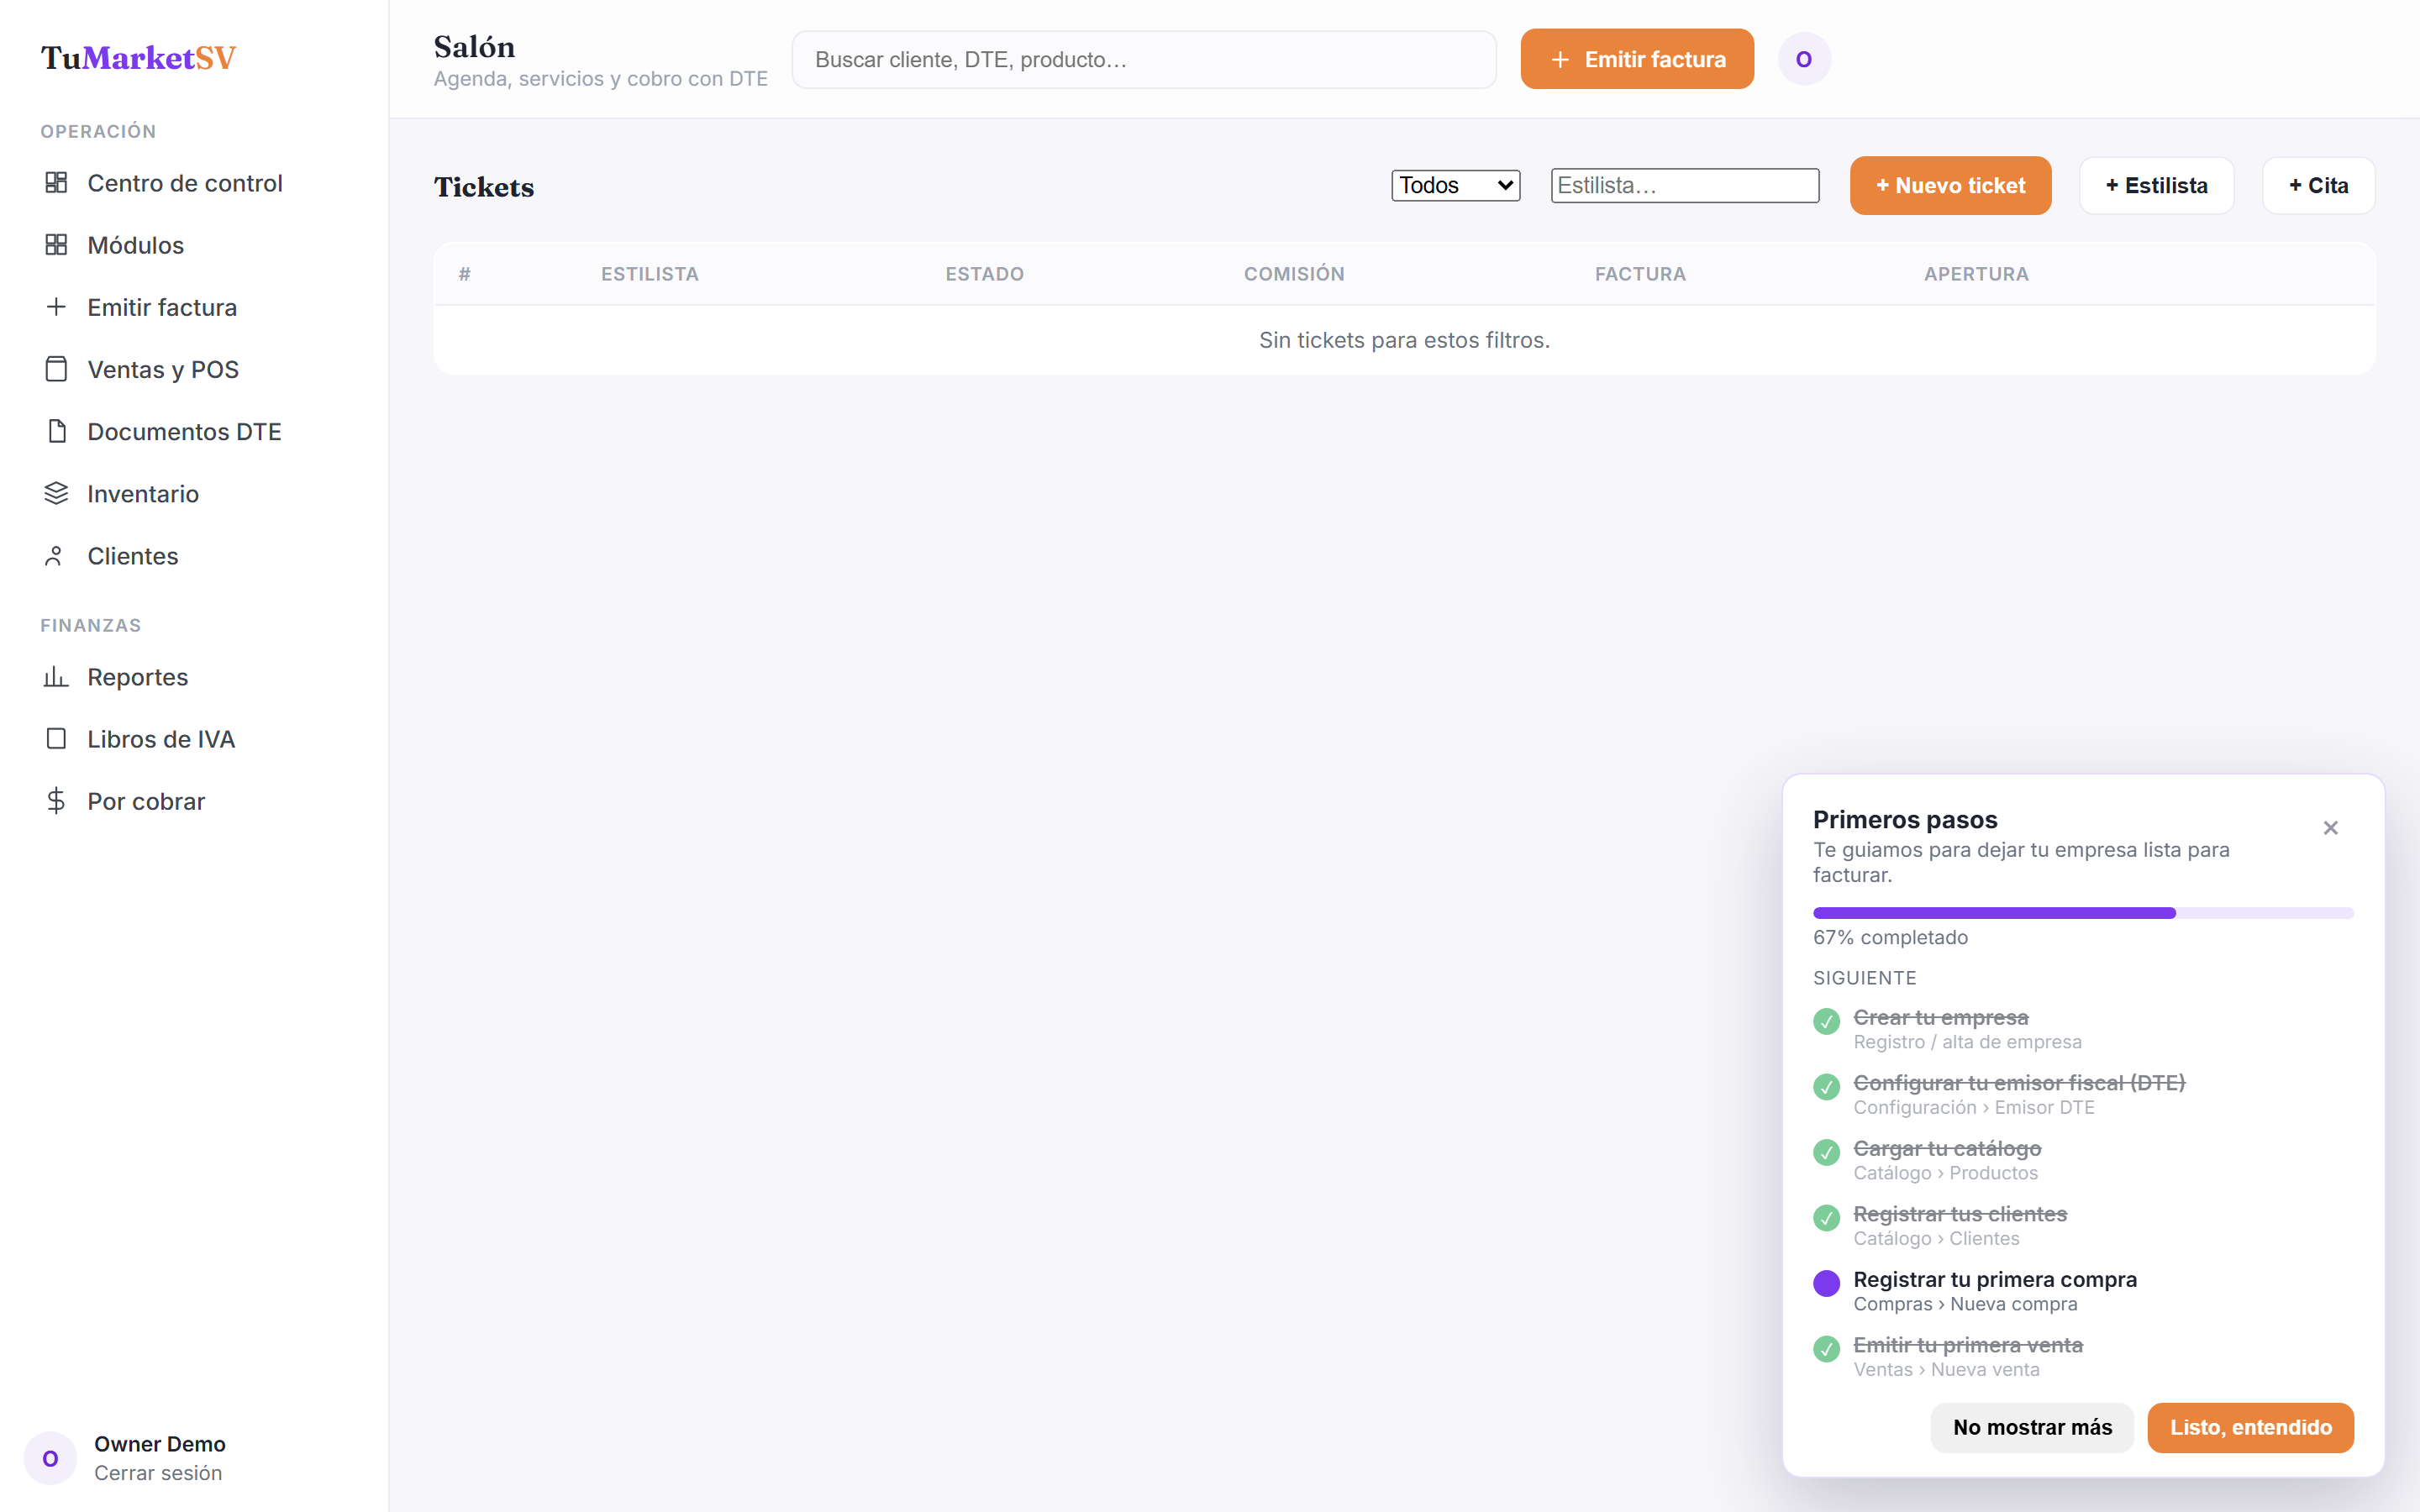Click the purple dot for Registrar tu primera compra
This screenshot has width=2420, height=1512.
pos(1827,1283)
